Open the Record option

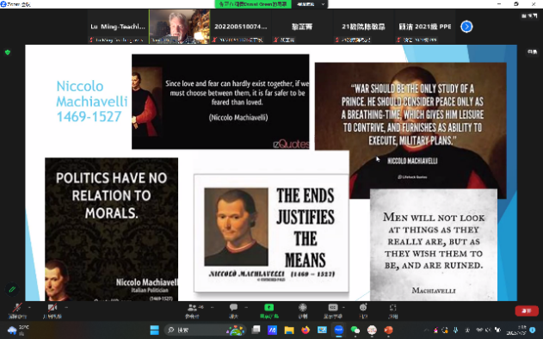[x=303, y=311]
